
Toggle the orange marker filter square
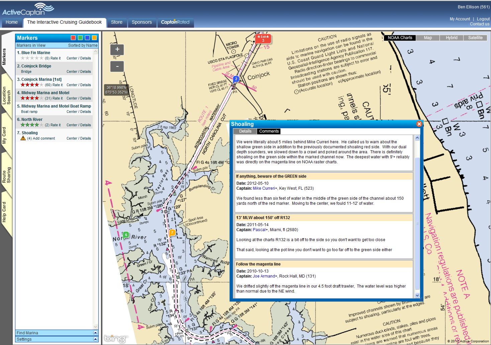(94, 38)
